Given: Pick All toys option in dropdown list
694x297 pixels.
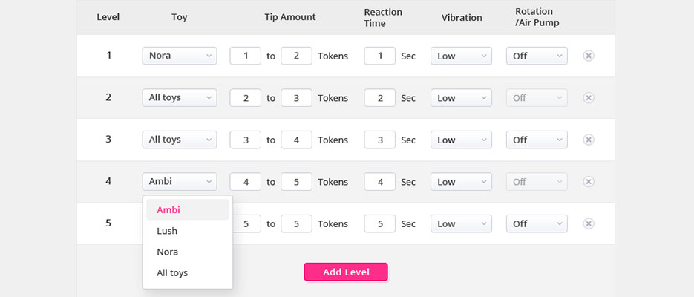Looking at the screenshot, I should point(172,272).
